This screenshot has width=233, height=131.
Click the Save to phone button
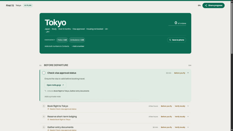pyautogui.click(x=177, y=40)
